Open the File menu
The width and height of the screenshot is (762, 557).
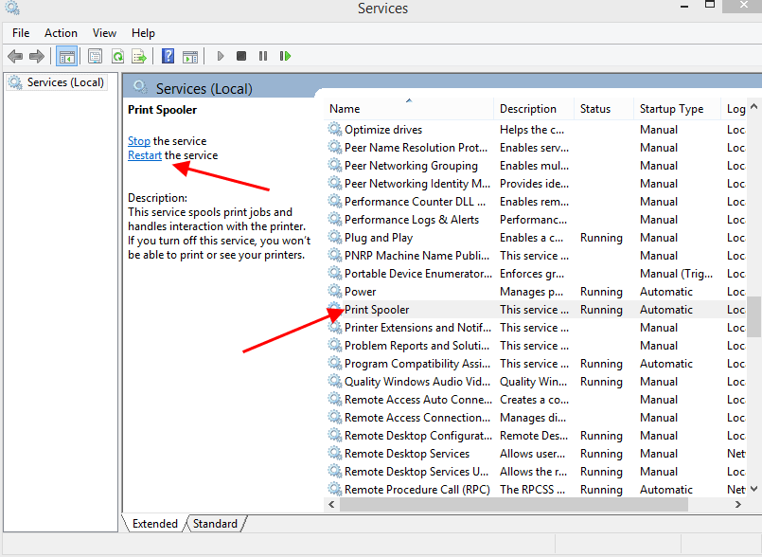pos(21,33)
